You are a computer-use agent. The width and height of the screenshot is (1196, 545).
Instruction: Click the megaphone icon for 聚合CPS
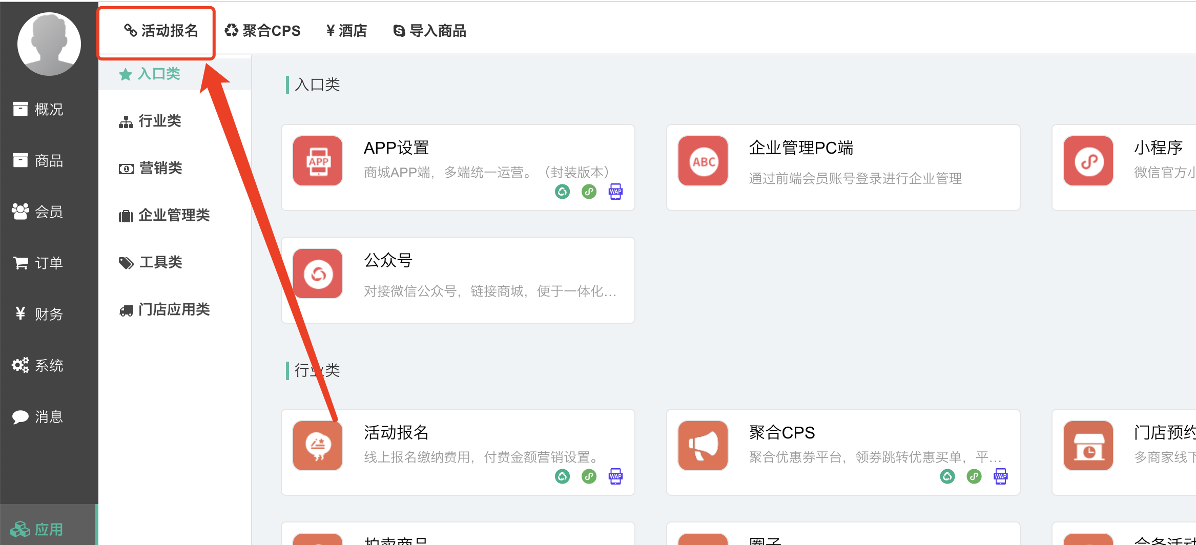(703, 446)
